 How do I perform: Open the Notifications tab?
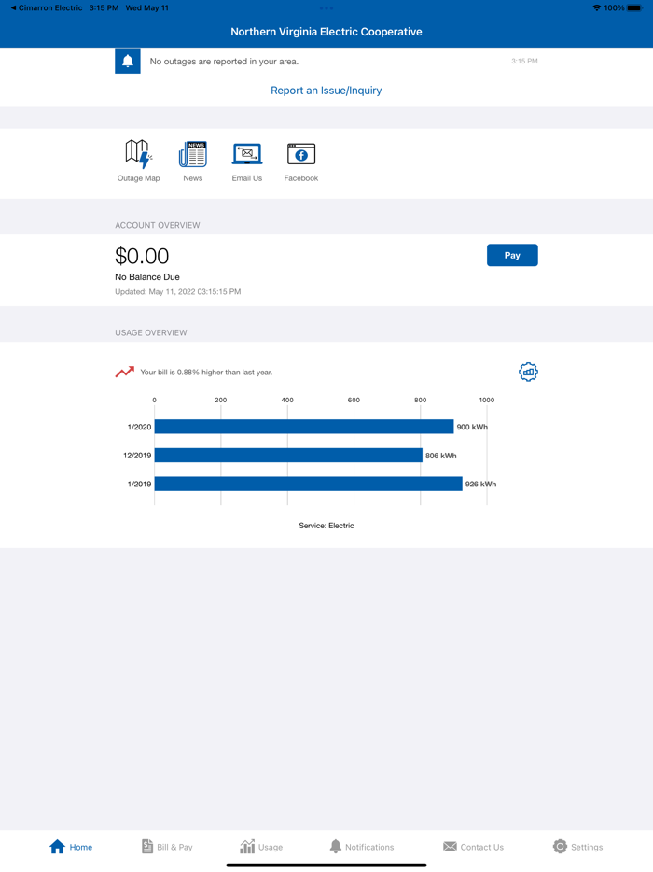click(362, 847)
